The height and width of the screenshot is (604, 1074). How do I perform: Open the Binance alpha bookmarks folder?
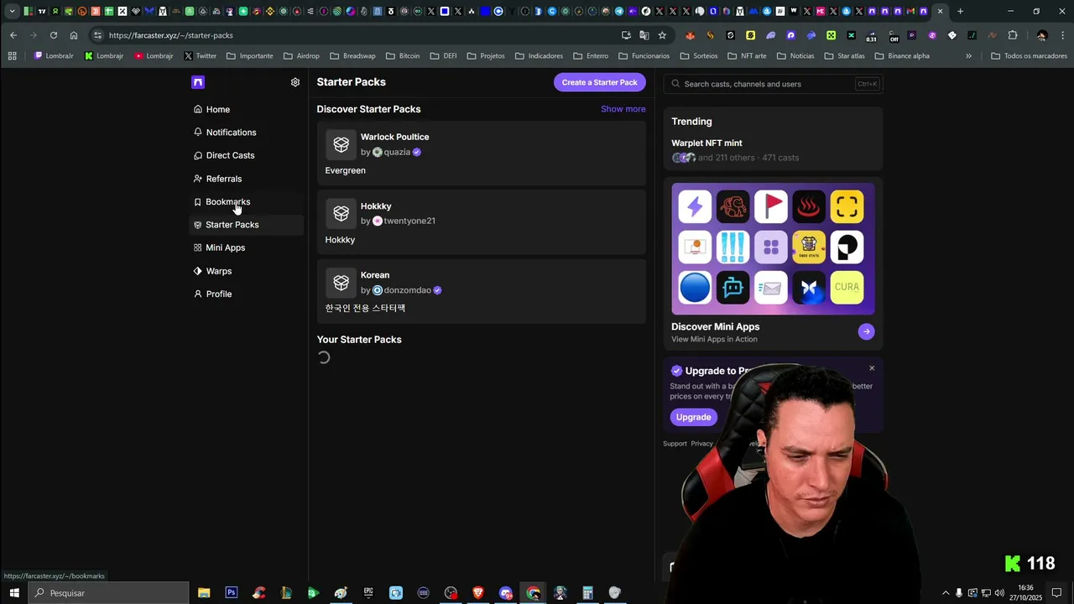click(x=902, y=56)
